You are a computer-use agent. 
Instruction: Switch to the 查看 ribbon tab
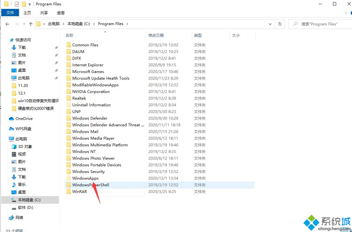61,13
